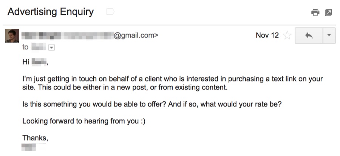
Task: Reply using the arrow button
Action: click(309, 36)
